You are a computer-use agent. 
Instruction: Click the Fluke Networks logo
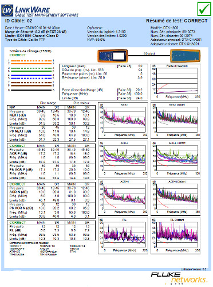(179, 278)
